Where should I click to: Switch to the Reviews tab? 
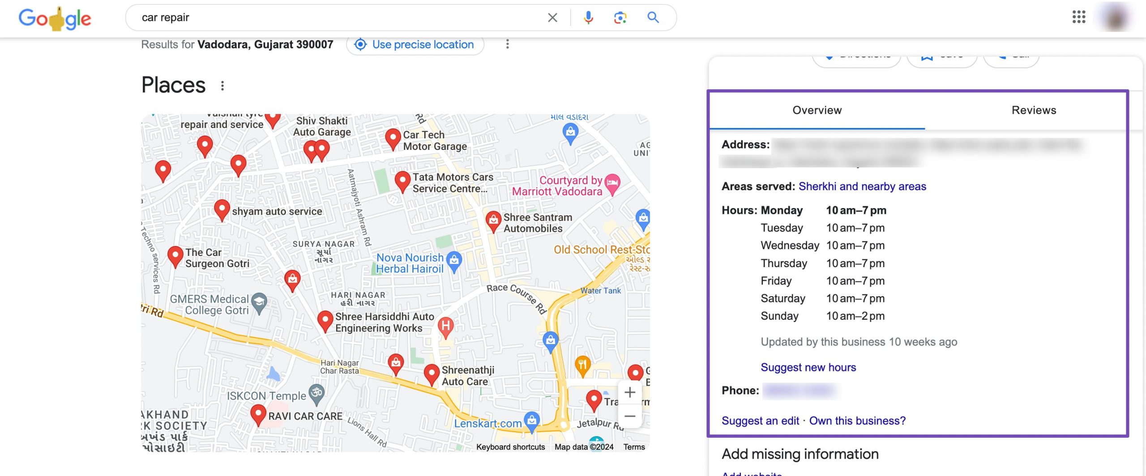1034,110
